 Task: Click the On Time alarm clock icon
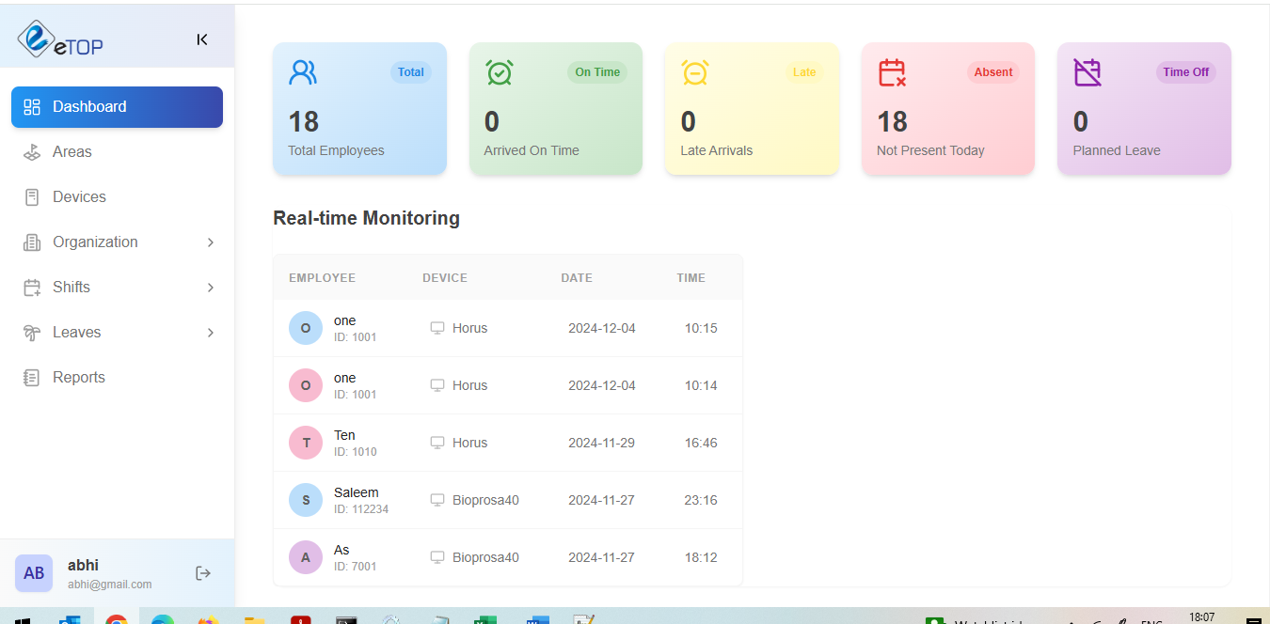click(499, 71)
